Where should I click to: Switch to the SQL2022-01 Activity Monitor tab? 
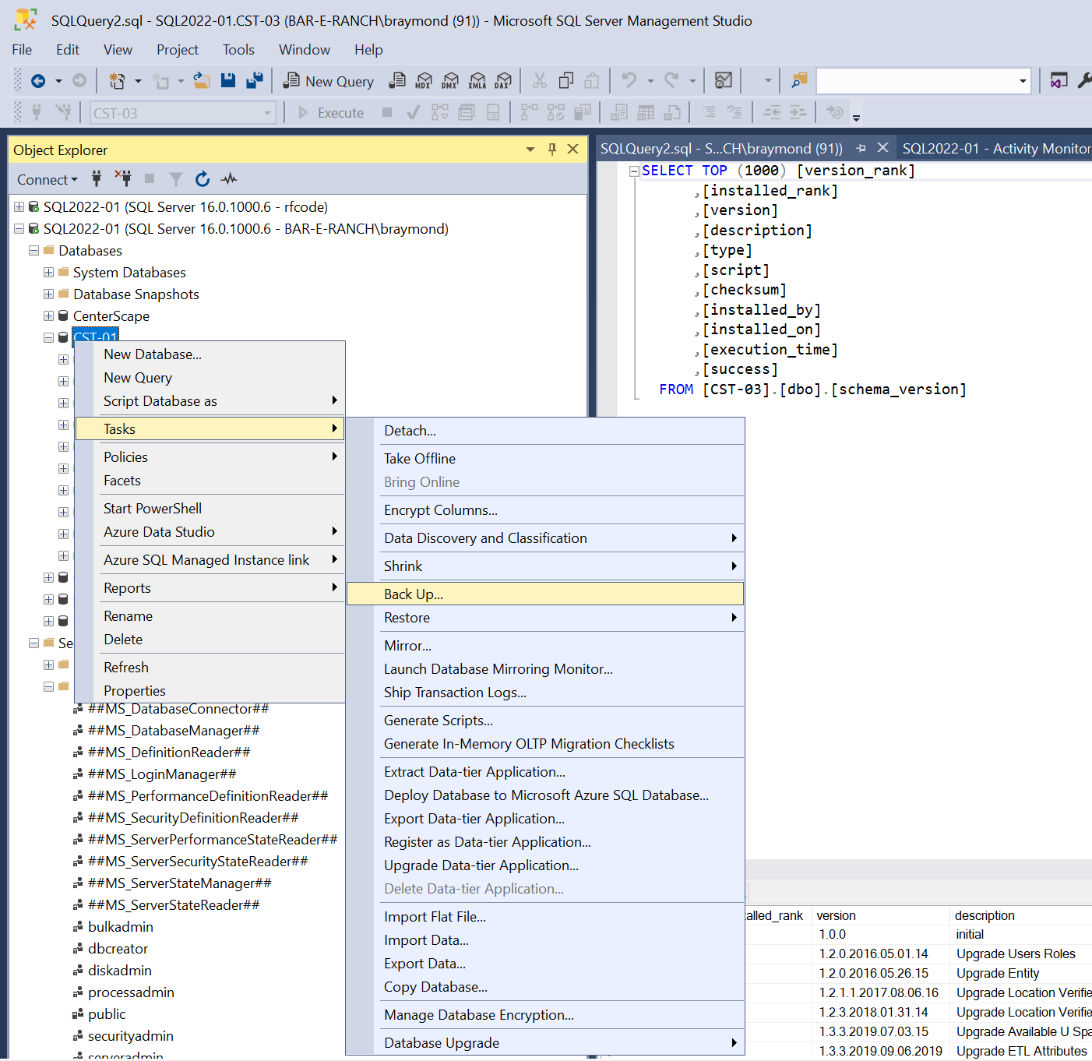pyautogui.click(x=995, y=149)
